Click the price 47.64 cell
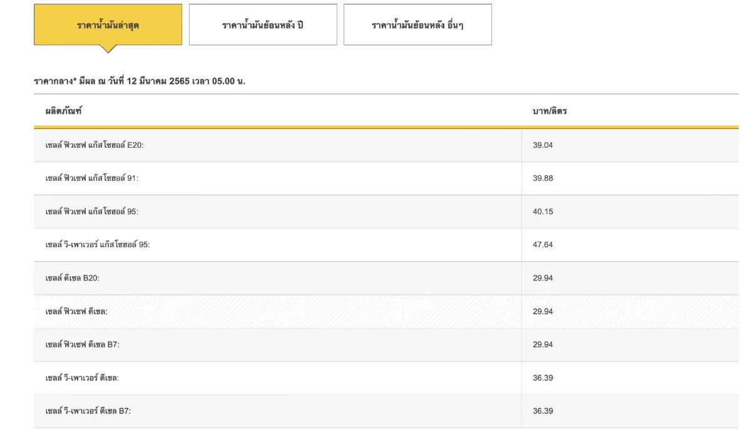 pyautogui.click(x=543, y=245)
